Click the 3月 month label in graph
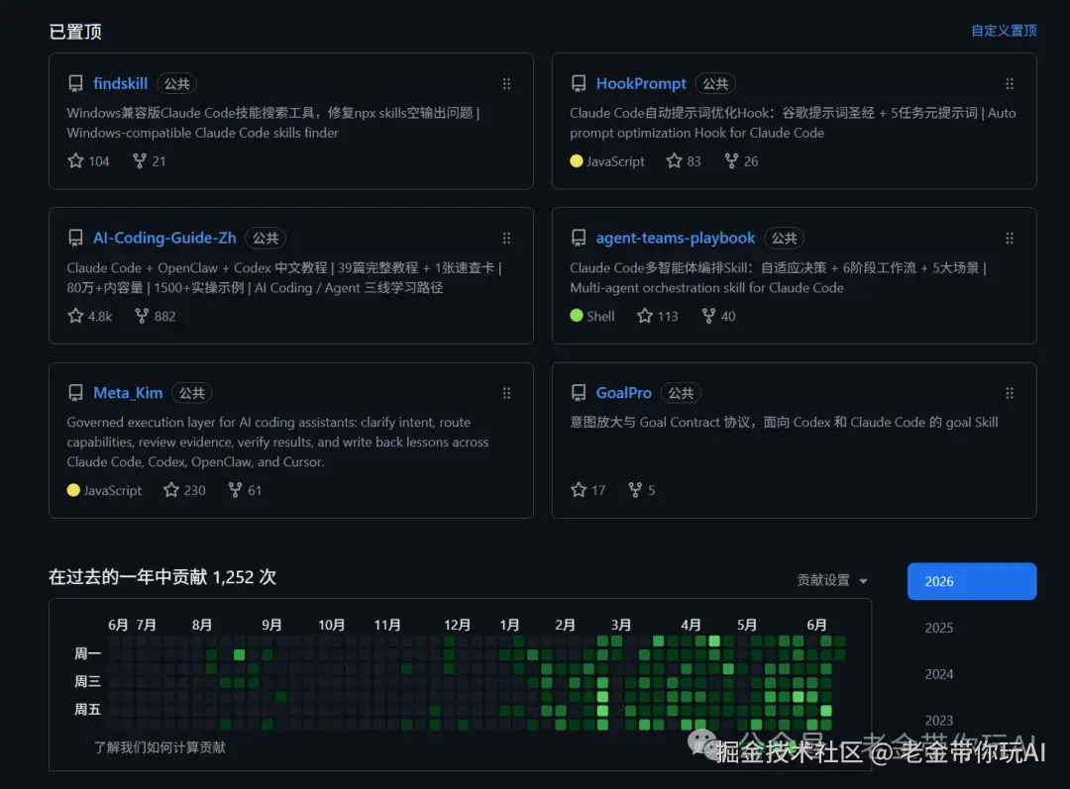1070x789 pixels. 621,625
